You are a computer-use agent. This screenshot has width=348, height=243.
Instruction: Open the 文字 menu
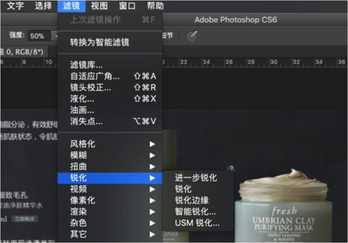tap(15, 6)
